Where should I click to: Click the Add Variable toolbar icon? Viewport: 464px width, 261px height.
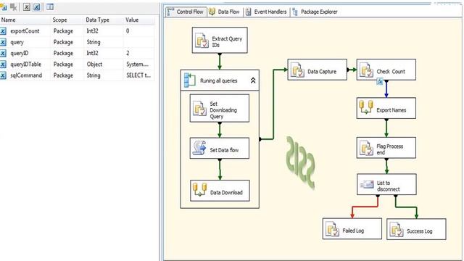[x=3, y=7]
